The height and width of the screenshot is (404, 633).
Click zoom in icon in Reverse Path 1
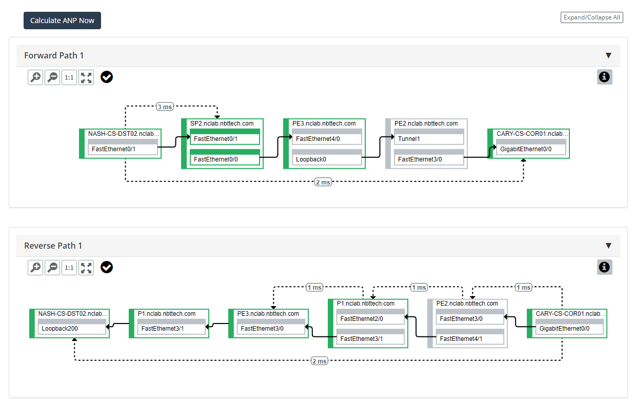[x=35, y=268]
